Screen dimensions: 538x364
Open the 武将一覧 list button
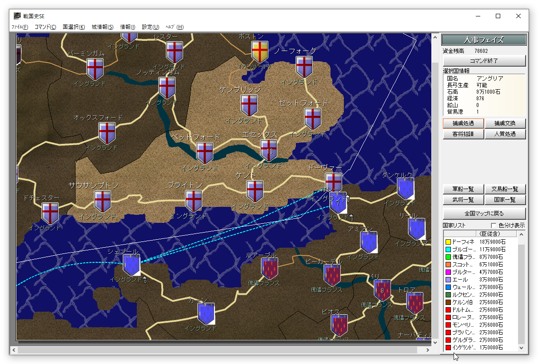(463, 200)
